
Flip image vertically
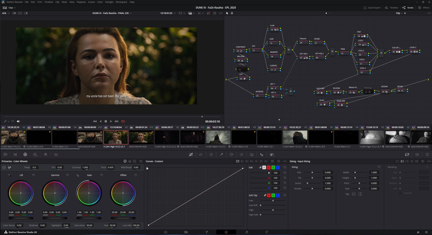[360, 194]
